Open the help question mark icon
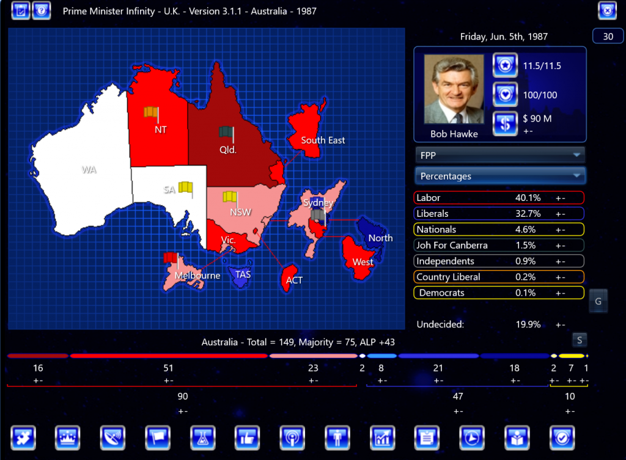 click(x=42, y=10)
